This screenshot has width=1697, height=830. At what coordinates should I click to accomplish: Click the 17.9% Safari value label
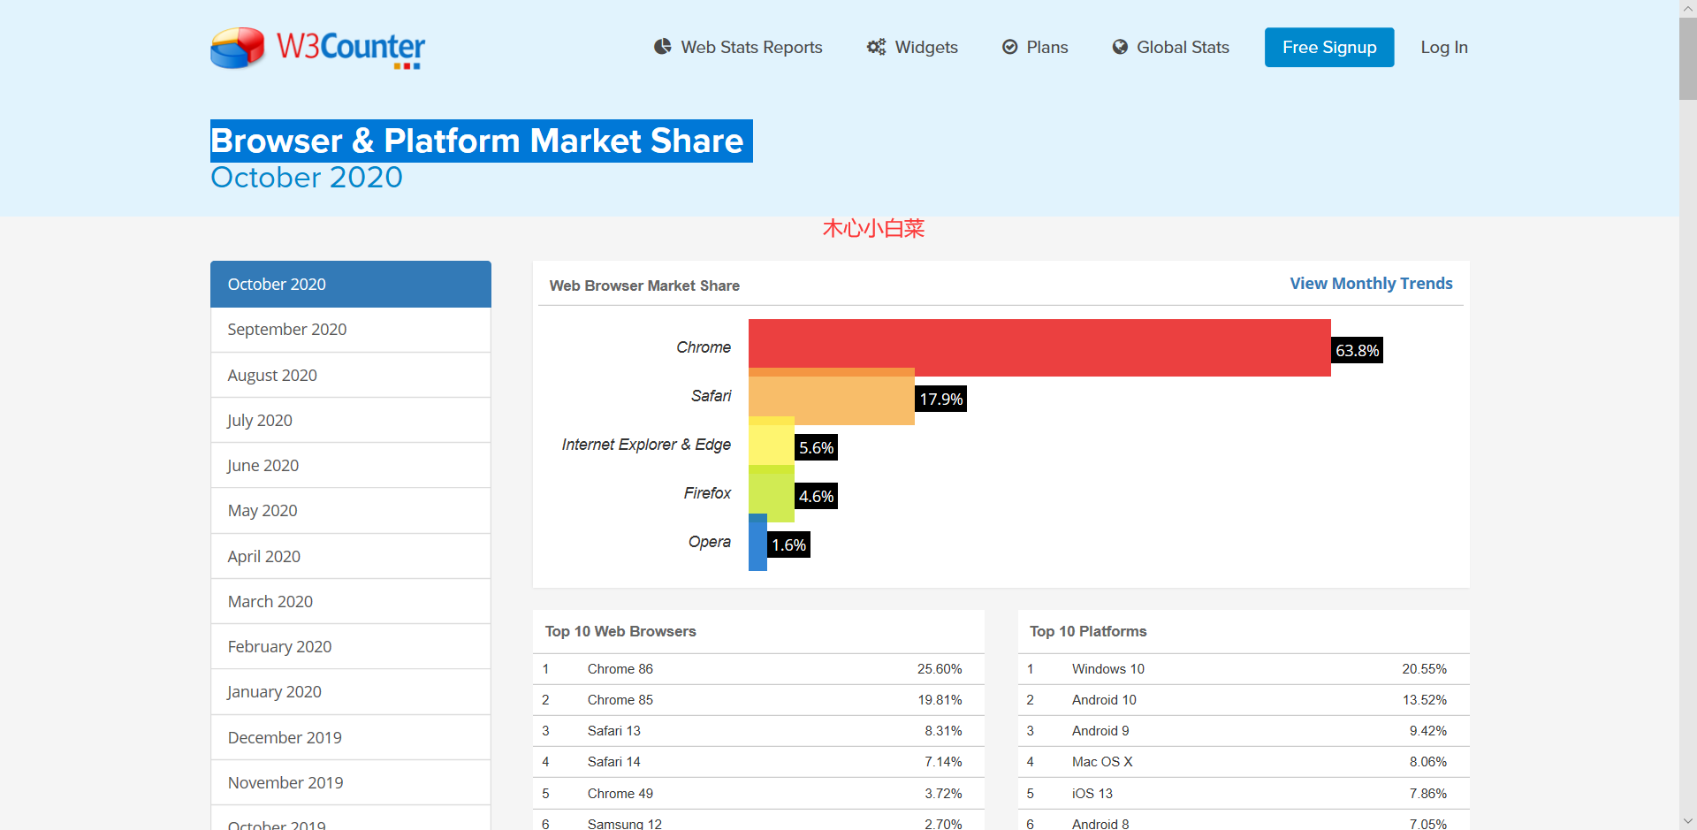click(940, 400)
